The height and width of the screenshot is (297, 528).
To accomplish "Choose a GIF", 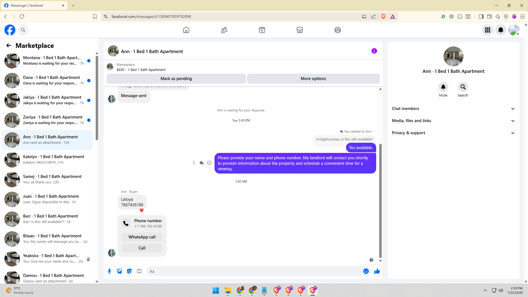I will pos(139,271).
